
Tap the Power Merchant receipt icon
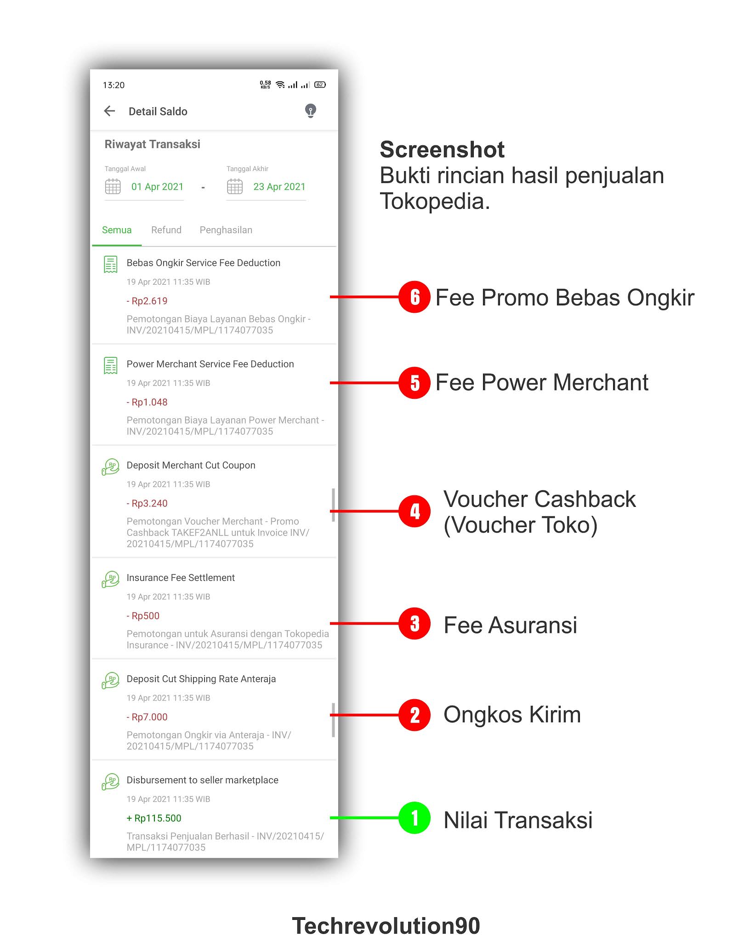(110, 366)
